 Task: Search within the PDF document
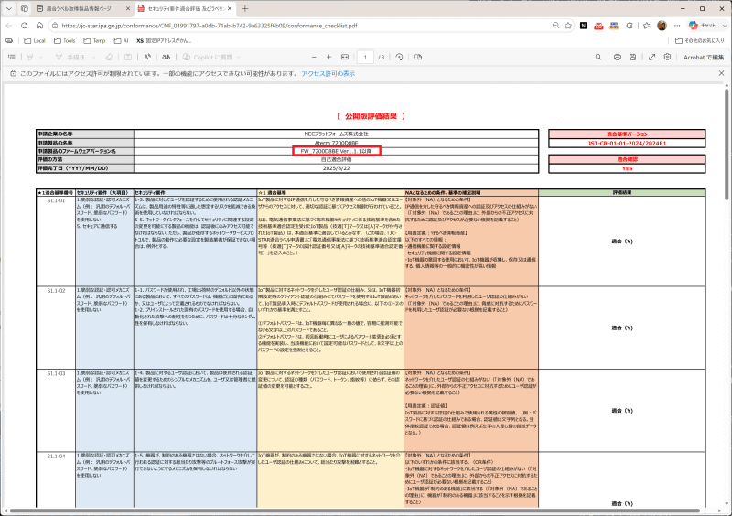click(598, 57)
